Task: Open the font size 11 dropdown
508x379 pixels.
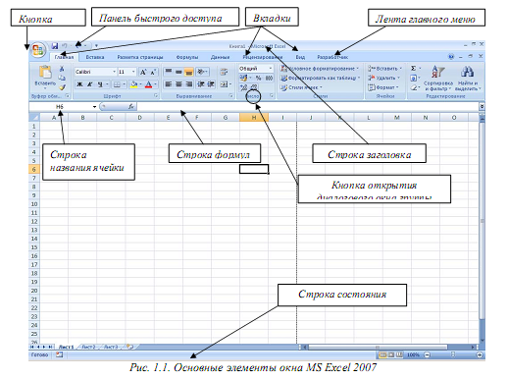Action: pos(133,72)
